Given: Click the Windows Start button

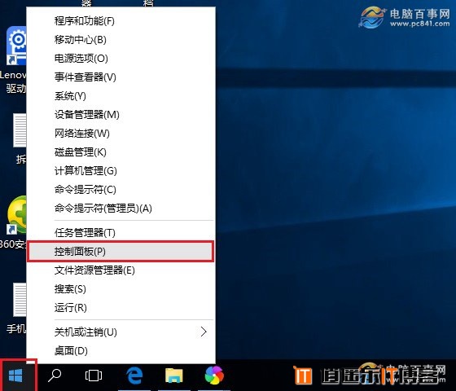Looking at the screenshot, I should pyautogui.click(x=15, y=376).
